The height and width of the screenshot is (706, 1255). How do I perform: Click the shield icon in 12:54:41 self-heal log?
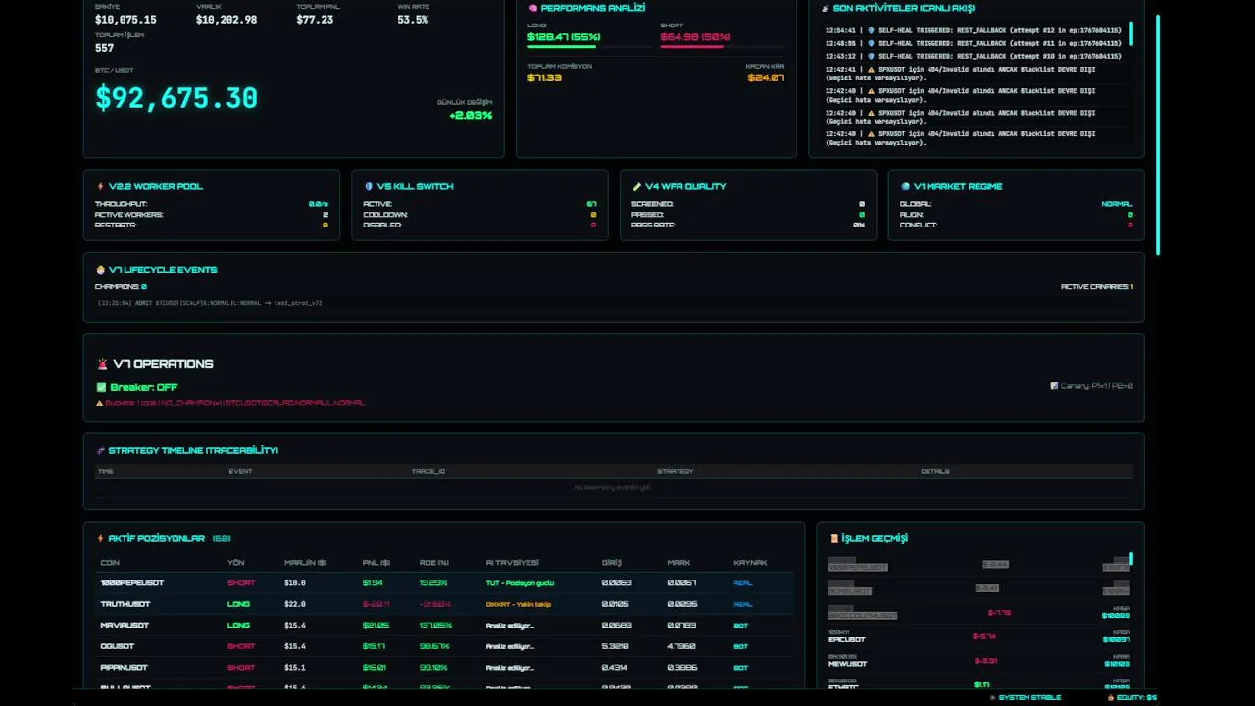click(871, 30)
